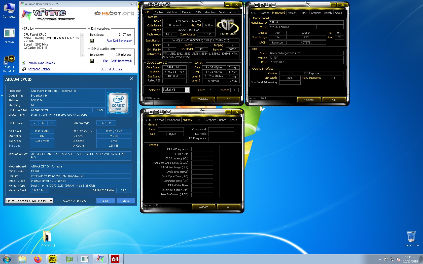Open About tab in Mainboard CPU-Z window

(x=338, y=13)
